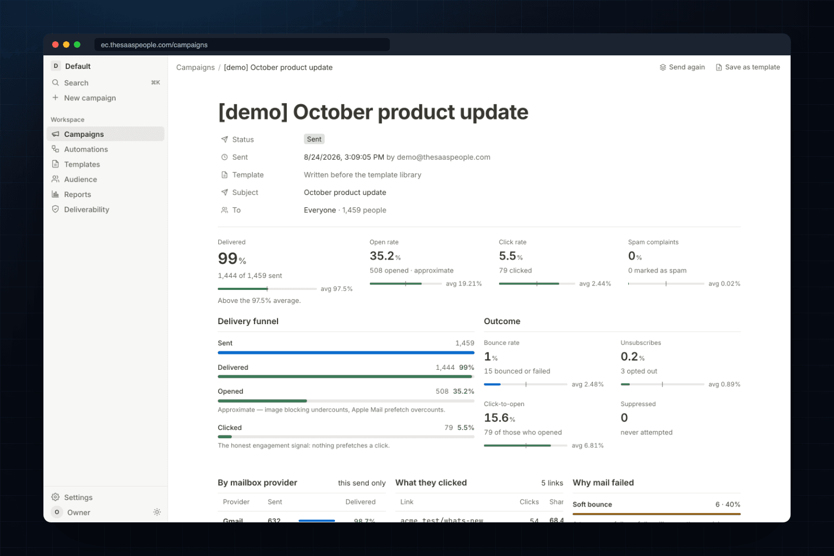This screenshot has width=834, height=556.
Task: Click the Audience people icon
Action: [x=55, y=179]
